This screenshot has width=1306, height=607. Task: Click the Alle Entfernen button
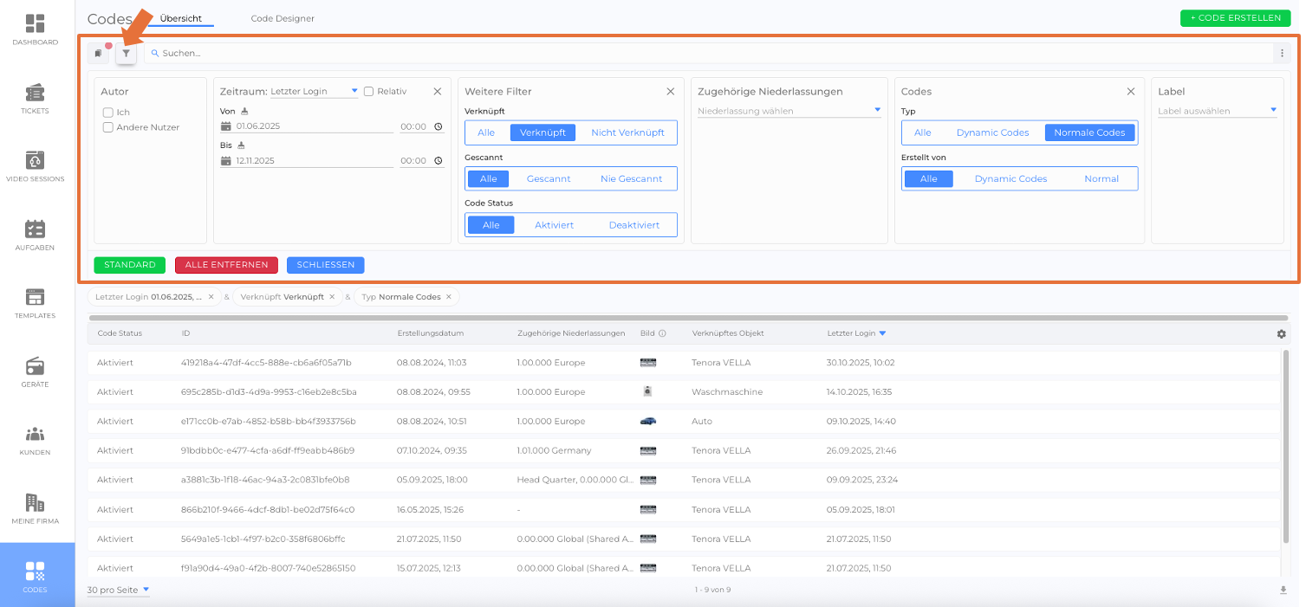pyautogui.click(x=226, y=265)
